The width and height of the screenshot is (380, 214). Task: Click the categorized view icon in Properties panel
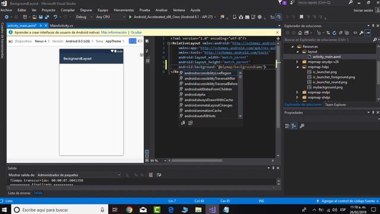[287, 125]
